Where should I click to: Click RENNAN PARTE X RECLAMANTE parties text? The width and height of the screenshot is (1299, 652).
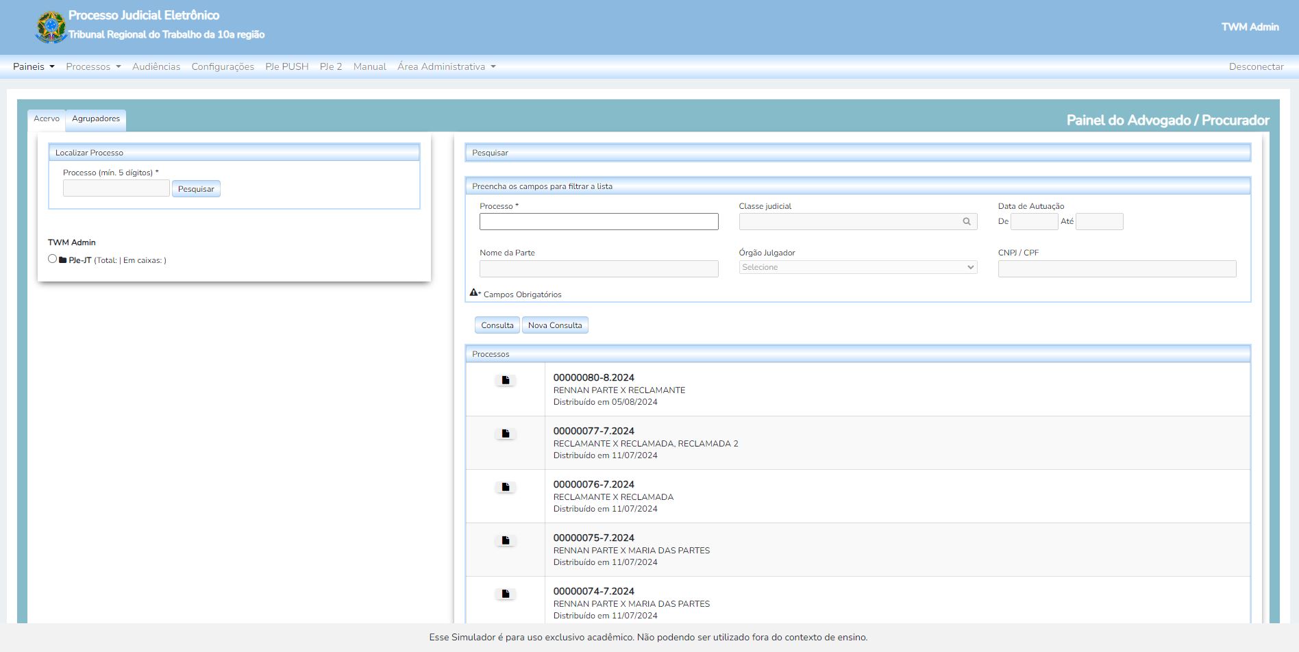(x=619, y=390)
